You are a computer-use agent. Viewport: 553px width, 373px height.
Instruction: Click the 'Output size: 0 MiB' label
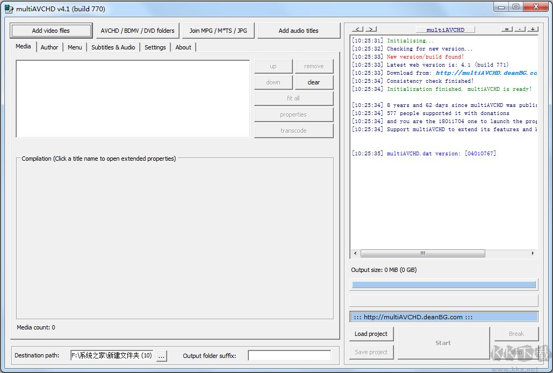click(x=384, y=270)
